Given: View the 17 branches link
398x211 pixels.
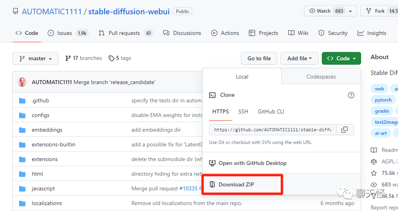Looking at the screenshot, I should click(x=83, y=58).
